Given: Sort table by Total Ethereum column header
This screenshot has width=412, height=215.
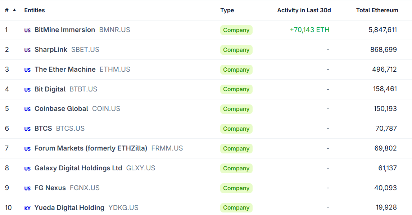Looking at the screenshot, I should (377, 10).
